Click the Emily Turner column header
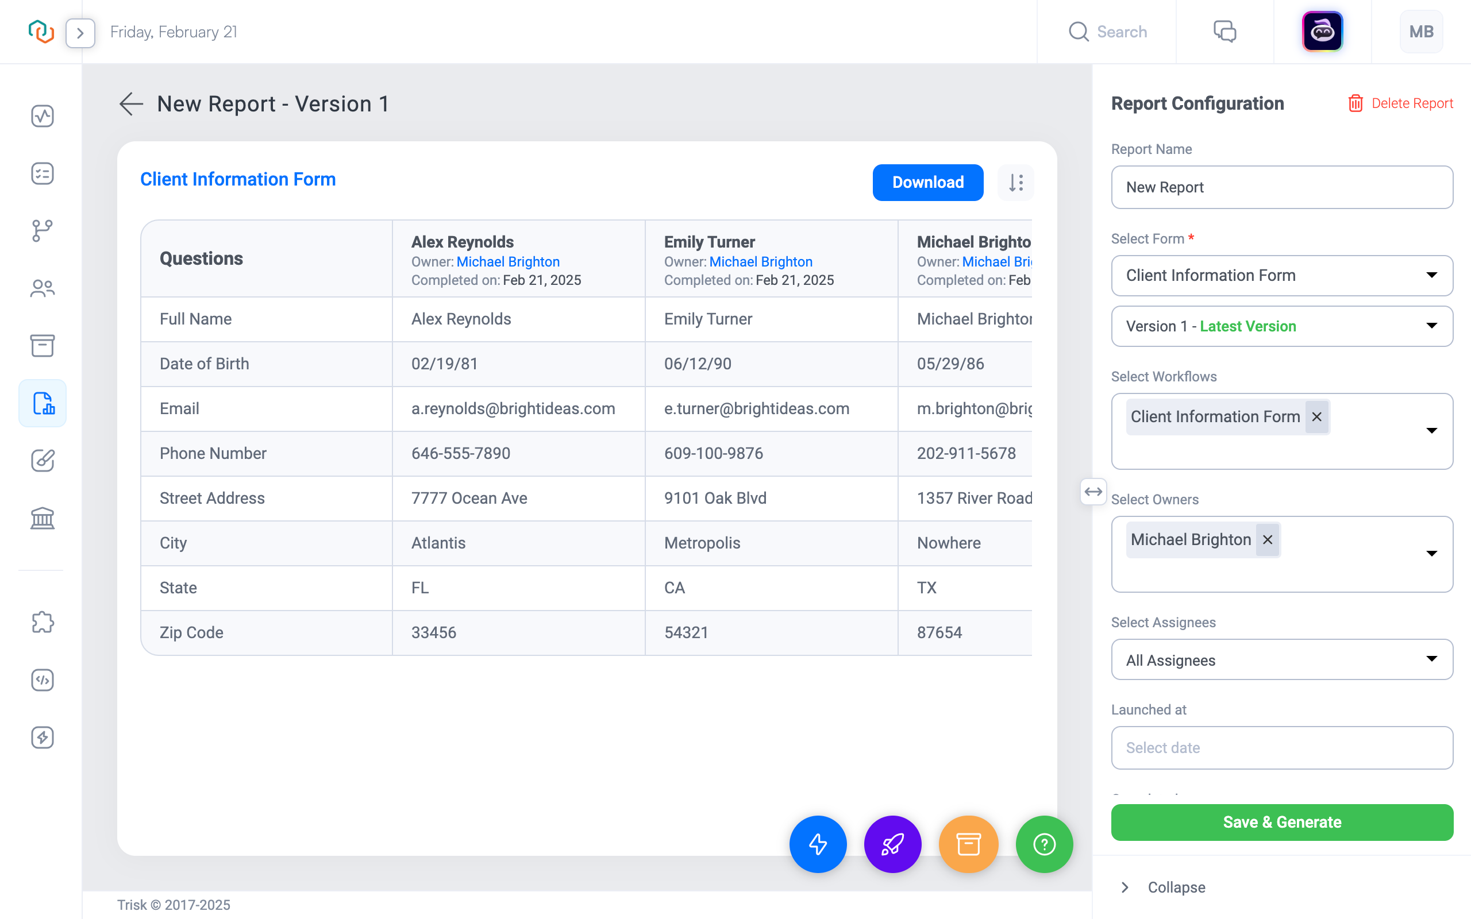1471x919 pixels. pos(771,259)
